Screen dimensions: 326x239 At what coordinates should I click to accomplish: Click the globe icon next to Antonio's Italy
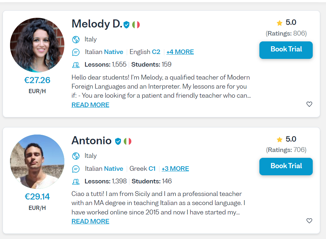[76, 156]
